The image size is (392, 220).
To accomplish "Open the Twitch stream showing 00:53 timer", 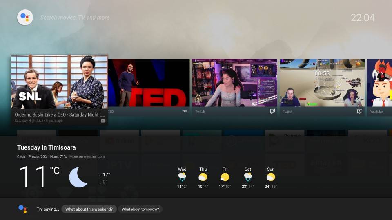I will click(322, 83).
